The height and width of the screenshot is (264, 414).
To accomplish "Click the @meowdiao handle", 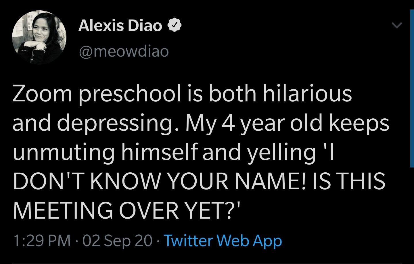I will click(124, 52).
